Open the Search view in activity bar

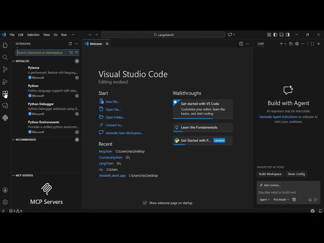click(x=5, y=57)
